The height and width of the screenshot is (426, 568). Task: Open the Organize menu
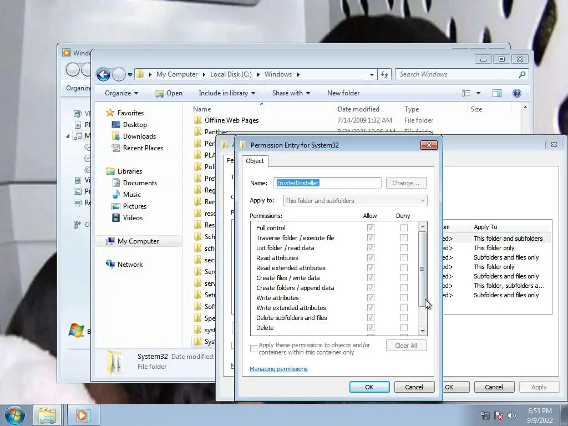(121, 93)
